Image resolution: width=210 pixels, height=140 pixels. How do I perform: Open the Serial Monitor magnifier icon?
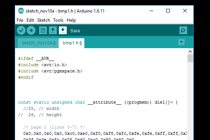coord(183,30)
